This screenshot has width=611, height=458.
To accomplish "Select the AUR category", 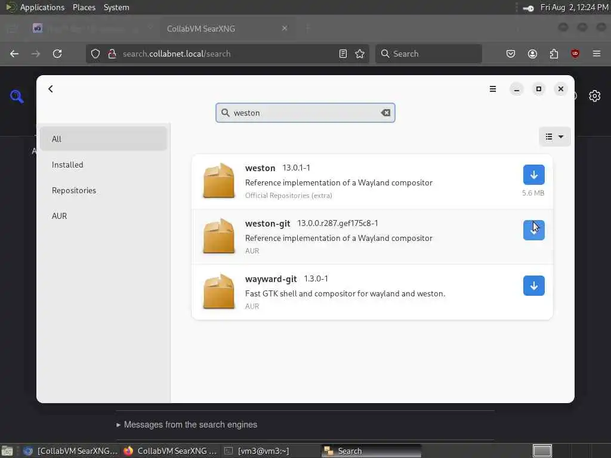I will coord(103,216).
